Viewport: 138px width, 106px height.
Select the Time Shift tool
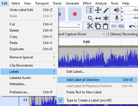click(x=98, y=18)
